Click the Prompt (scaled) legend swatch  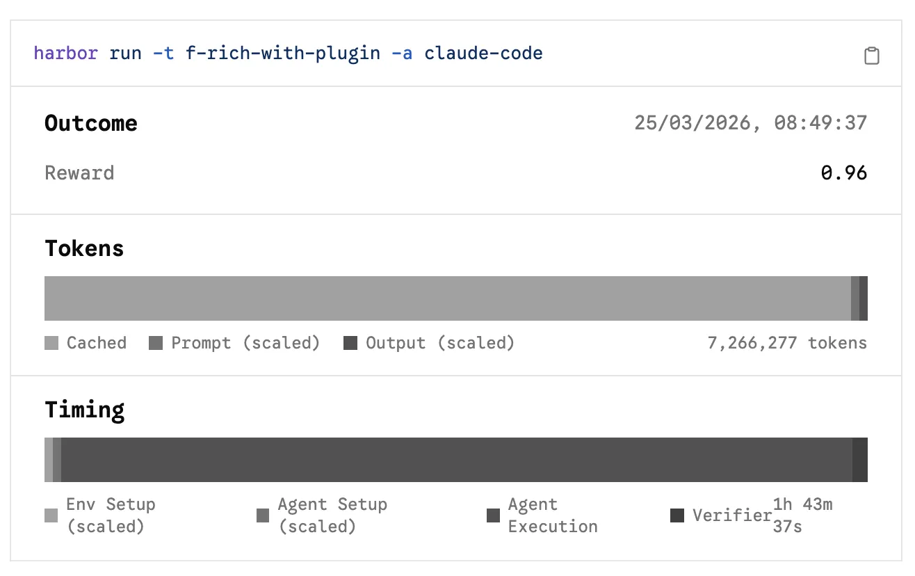(156, 343)
